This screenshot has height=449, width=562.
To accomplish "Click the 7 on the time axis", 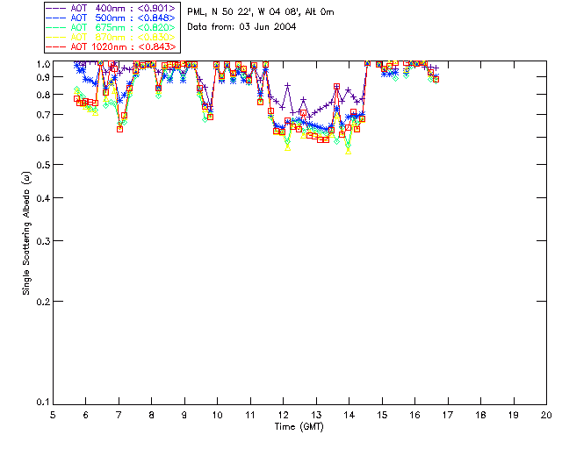I will click(x=119, y=415).
